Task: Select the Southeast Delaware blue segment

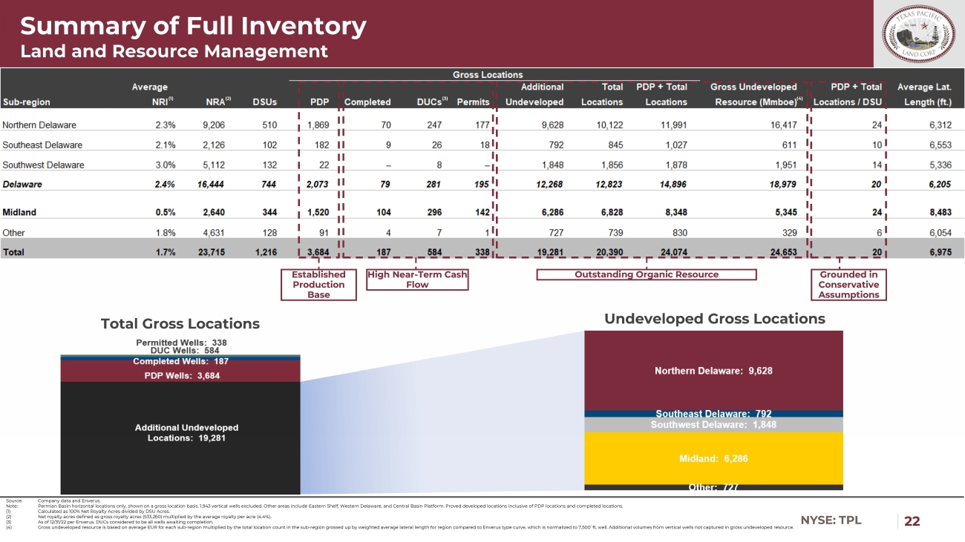Action: click(713, 413)
